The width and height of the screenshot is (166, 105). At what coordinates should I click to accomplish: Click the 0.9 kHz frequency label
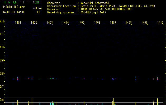coord(2,60)
